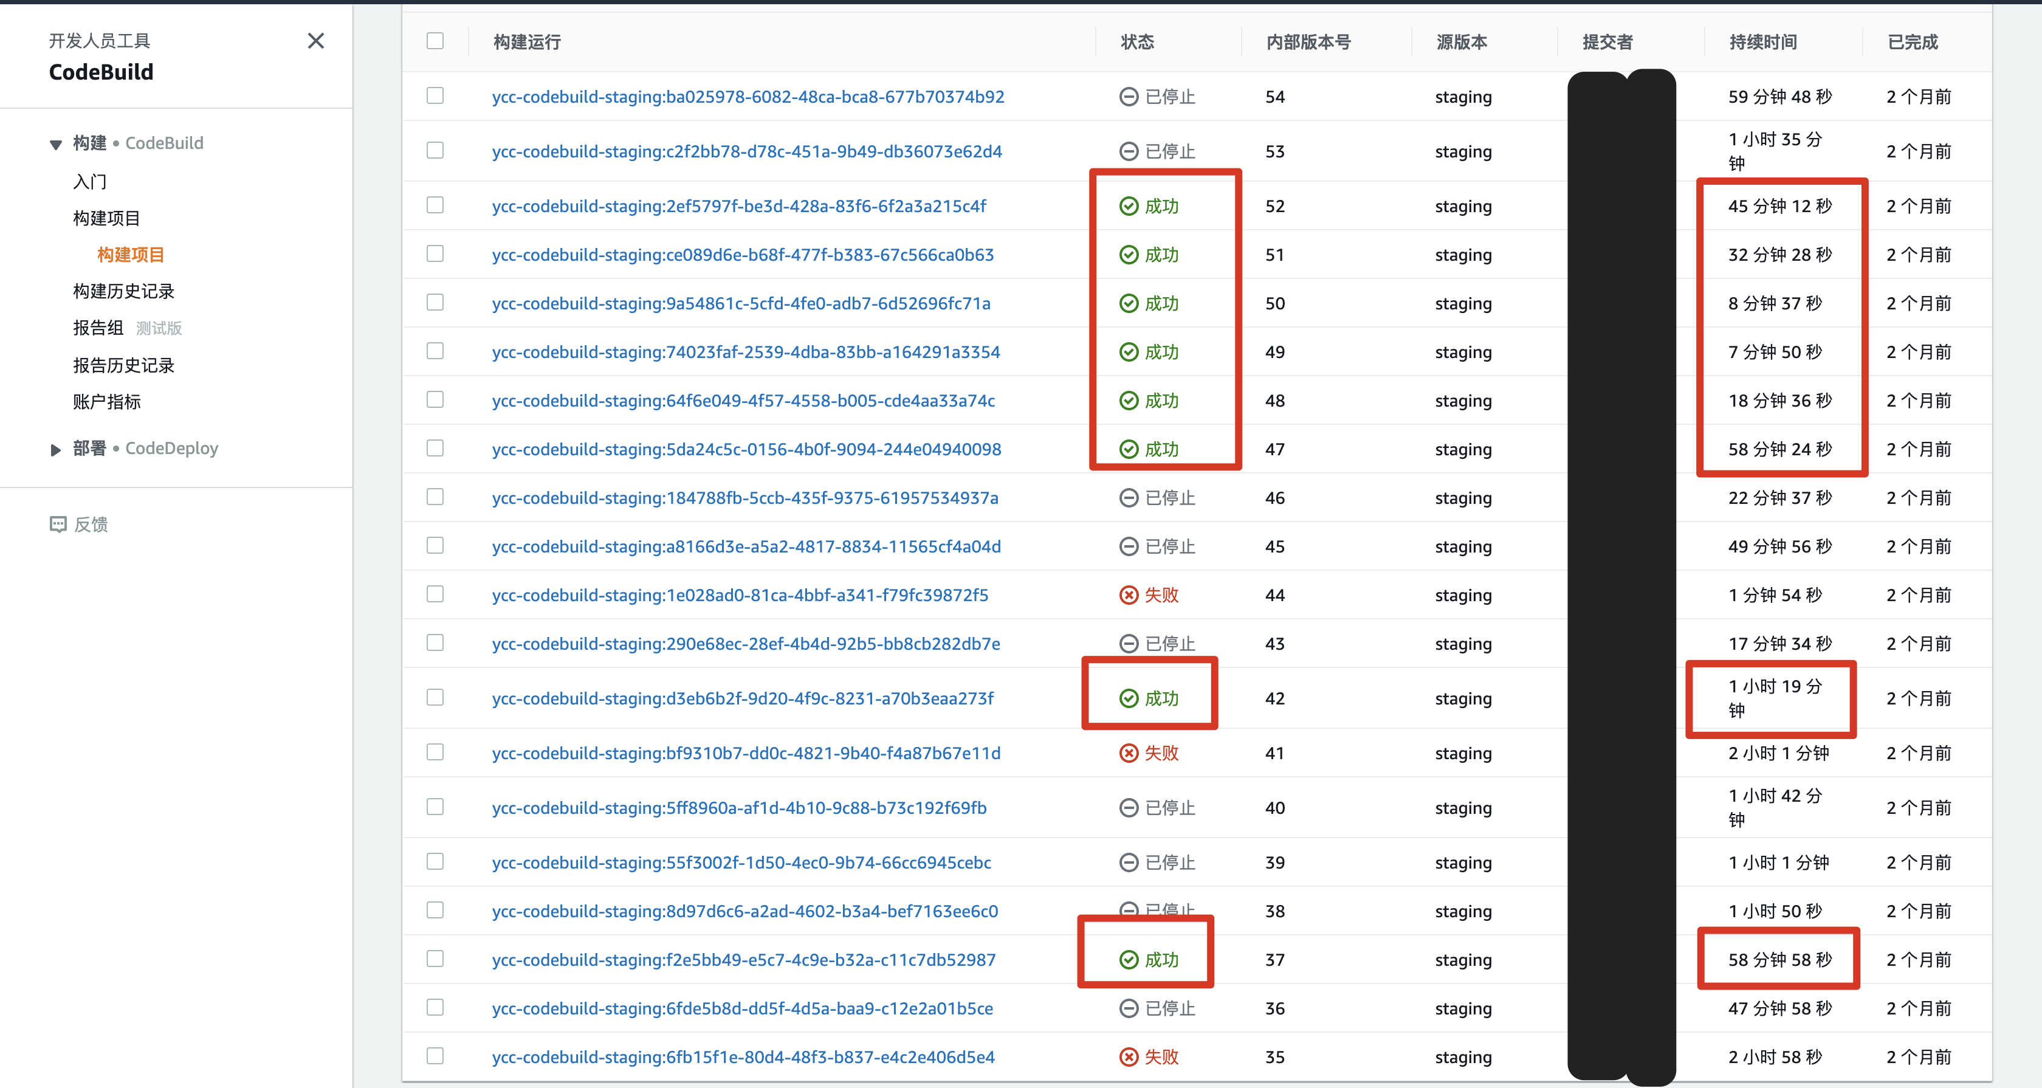2042x1088 pixels.
Task: Toggle the select-all header checkbox
Action: pyautogui.click(x=435, y=41)
